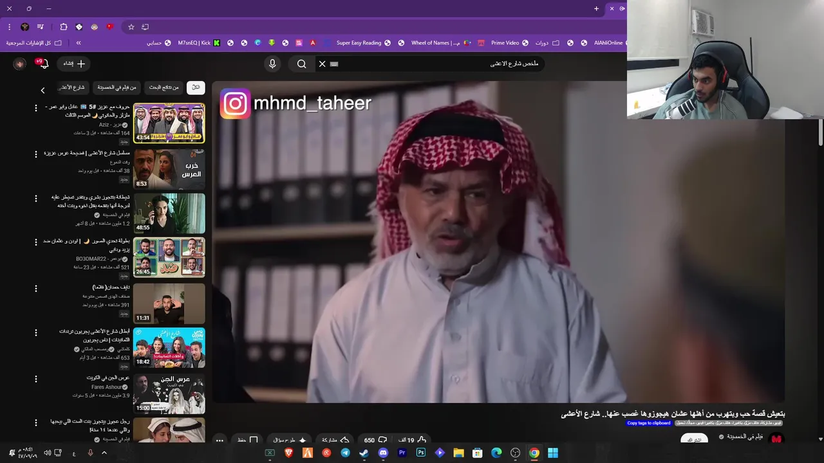Open Google Chrome from the taskbar
This screenshot has height=463, width=824.
tap(534, 453)
